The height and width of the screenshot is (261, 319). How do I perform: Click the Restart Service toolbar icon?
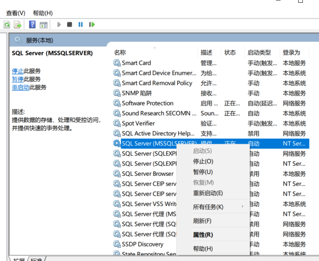tap(92, 24)
